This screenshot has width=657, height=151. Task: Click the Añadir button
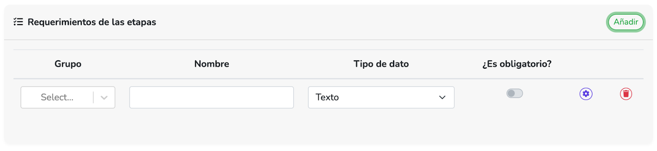coord(626,22)
